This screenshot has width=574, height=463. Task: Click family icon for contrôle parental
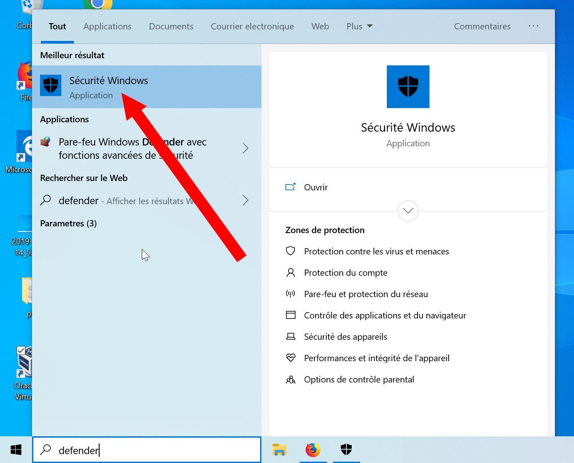pyautogui.click(x=290, y=379)
